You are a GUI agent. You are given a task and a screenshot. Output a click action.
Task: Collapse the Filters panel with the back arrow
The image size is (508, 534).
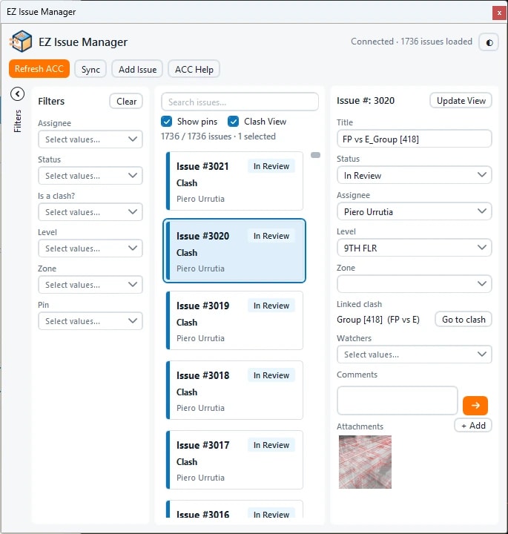tap(17, 94)
